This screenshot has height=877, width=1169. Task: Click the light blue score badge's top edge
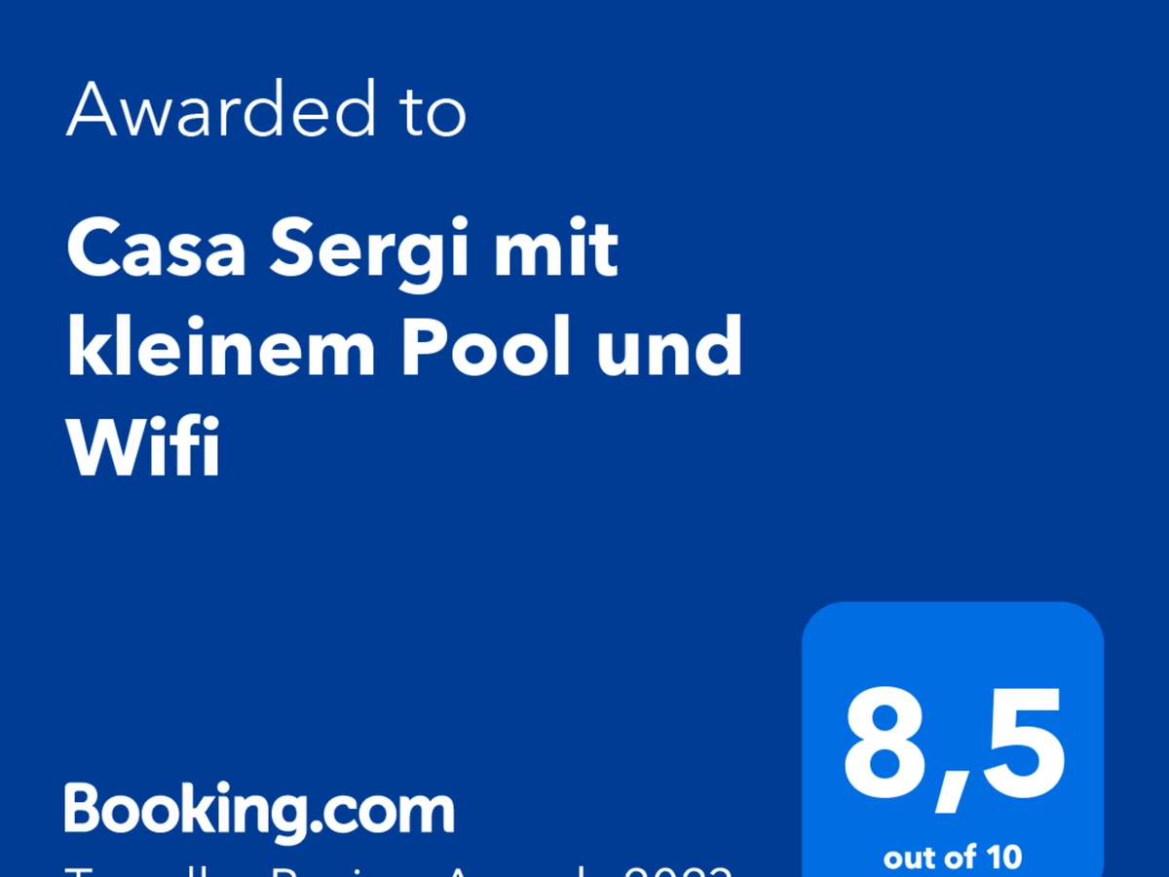953,604
